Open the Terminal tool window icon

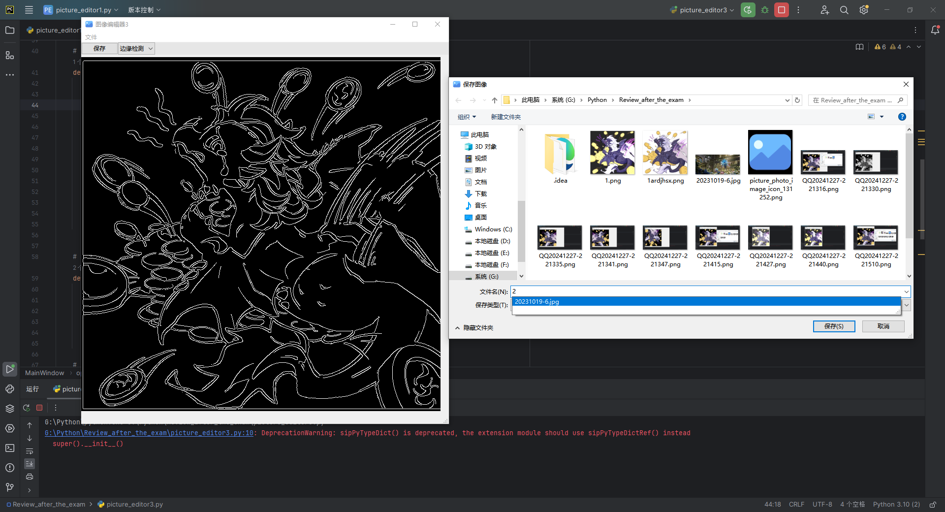10,448
